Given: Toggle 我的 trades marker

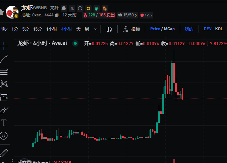Looking at the screenshot, I should point(189,29).
